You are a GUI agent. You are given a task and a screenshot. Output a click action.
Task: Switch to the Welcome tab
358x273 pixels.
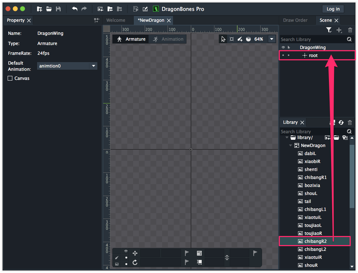[116, 20]
